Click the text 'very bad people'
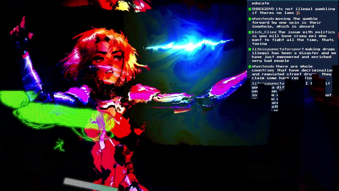This screenshot has width=339, height=191. tap(270, 61)
